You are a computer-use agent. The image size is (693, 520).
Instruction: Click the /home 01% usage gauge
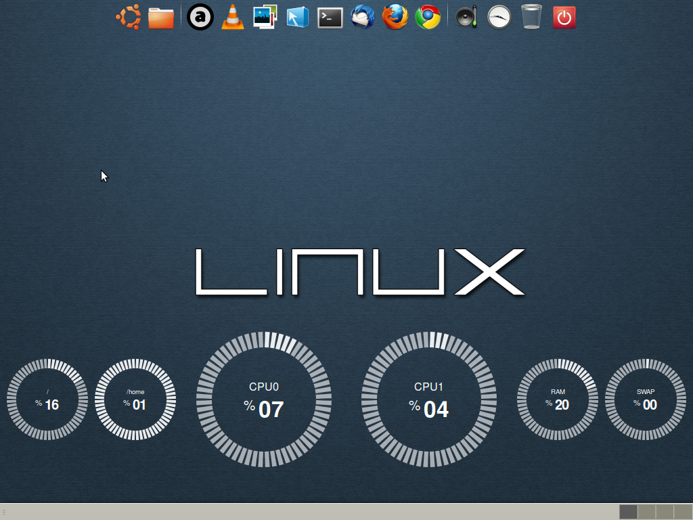click(135, 399)
